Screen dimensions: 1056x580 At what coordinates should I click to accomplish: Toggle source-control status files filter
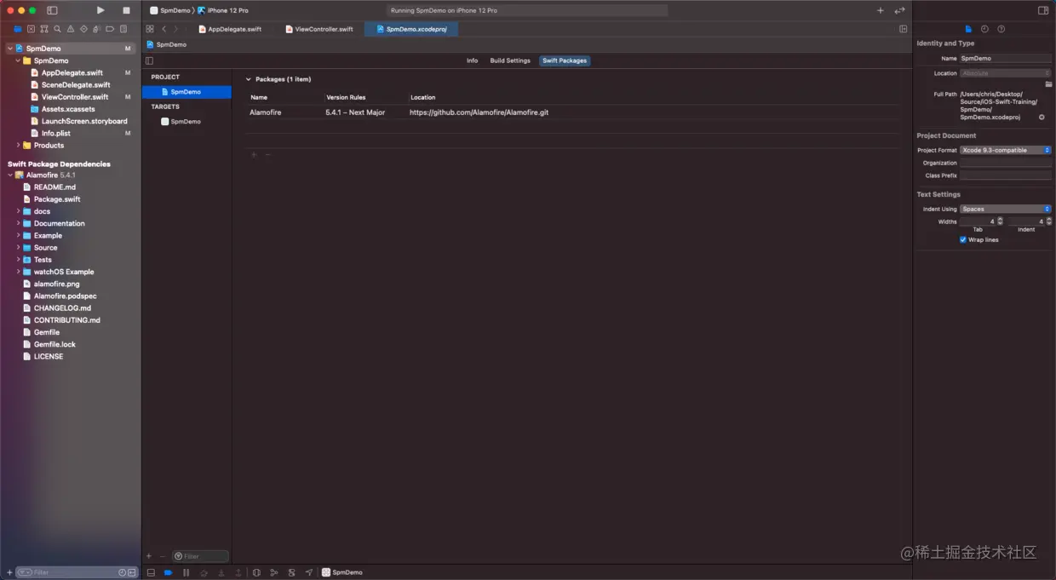click(133, 572)
